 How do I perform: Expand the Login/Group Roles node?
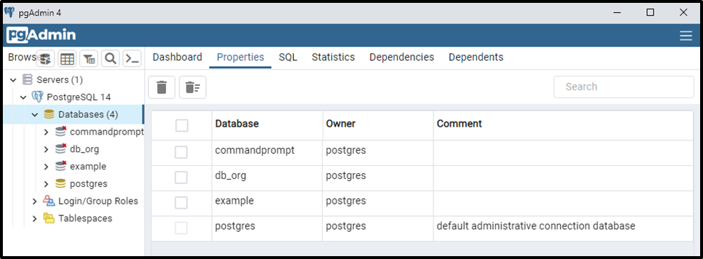(35, 201)
